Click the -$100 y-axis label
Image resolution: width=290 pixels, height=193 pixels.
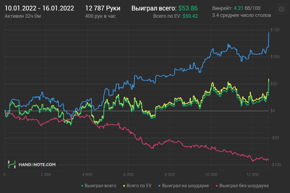click(275, 165)
